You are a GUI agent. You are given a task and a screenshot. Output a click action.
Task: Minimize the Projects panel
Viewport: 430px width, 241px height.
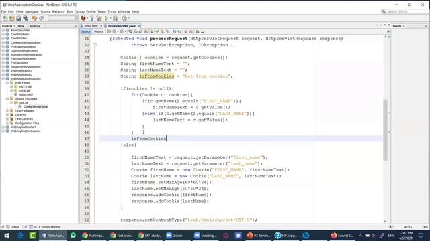[76, 26]
